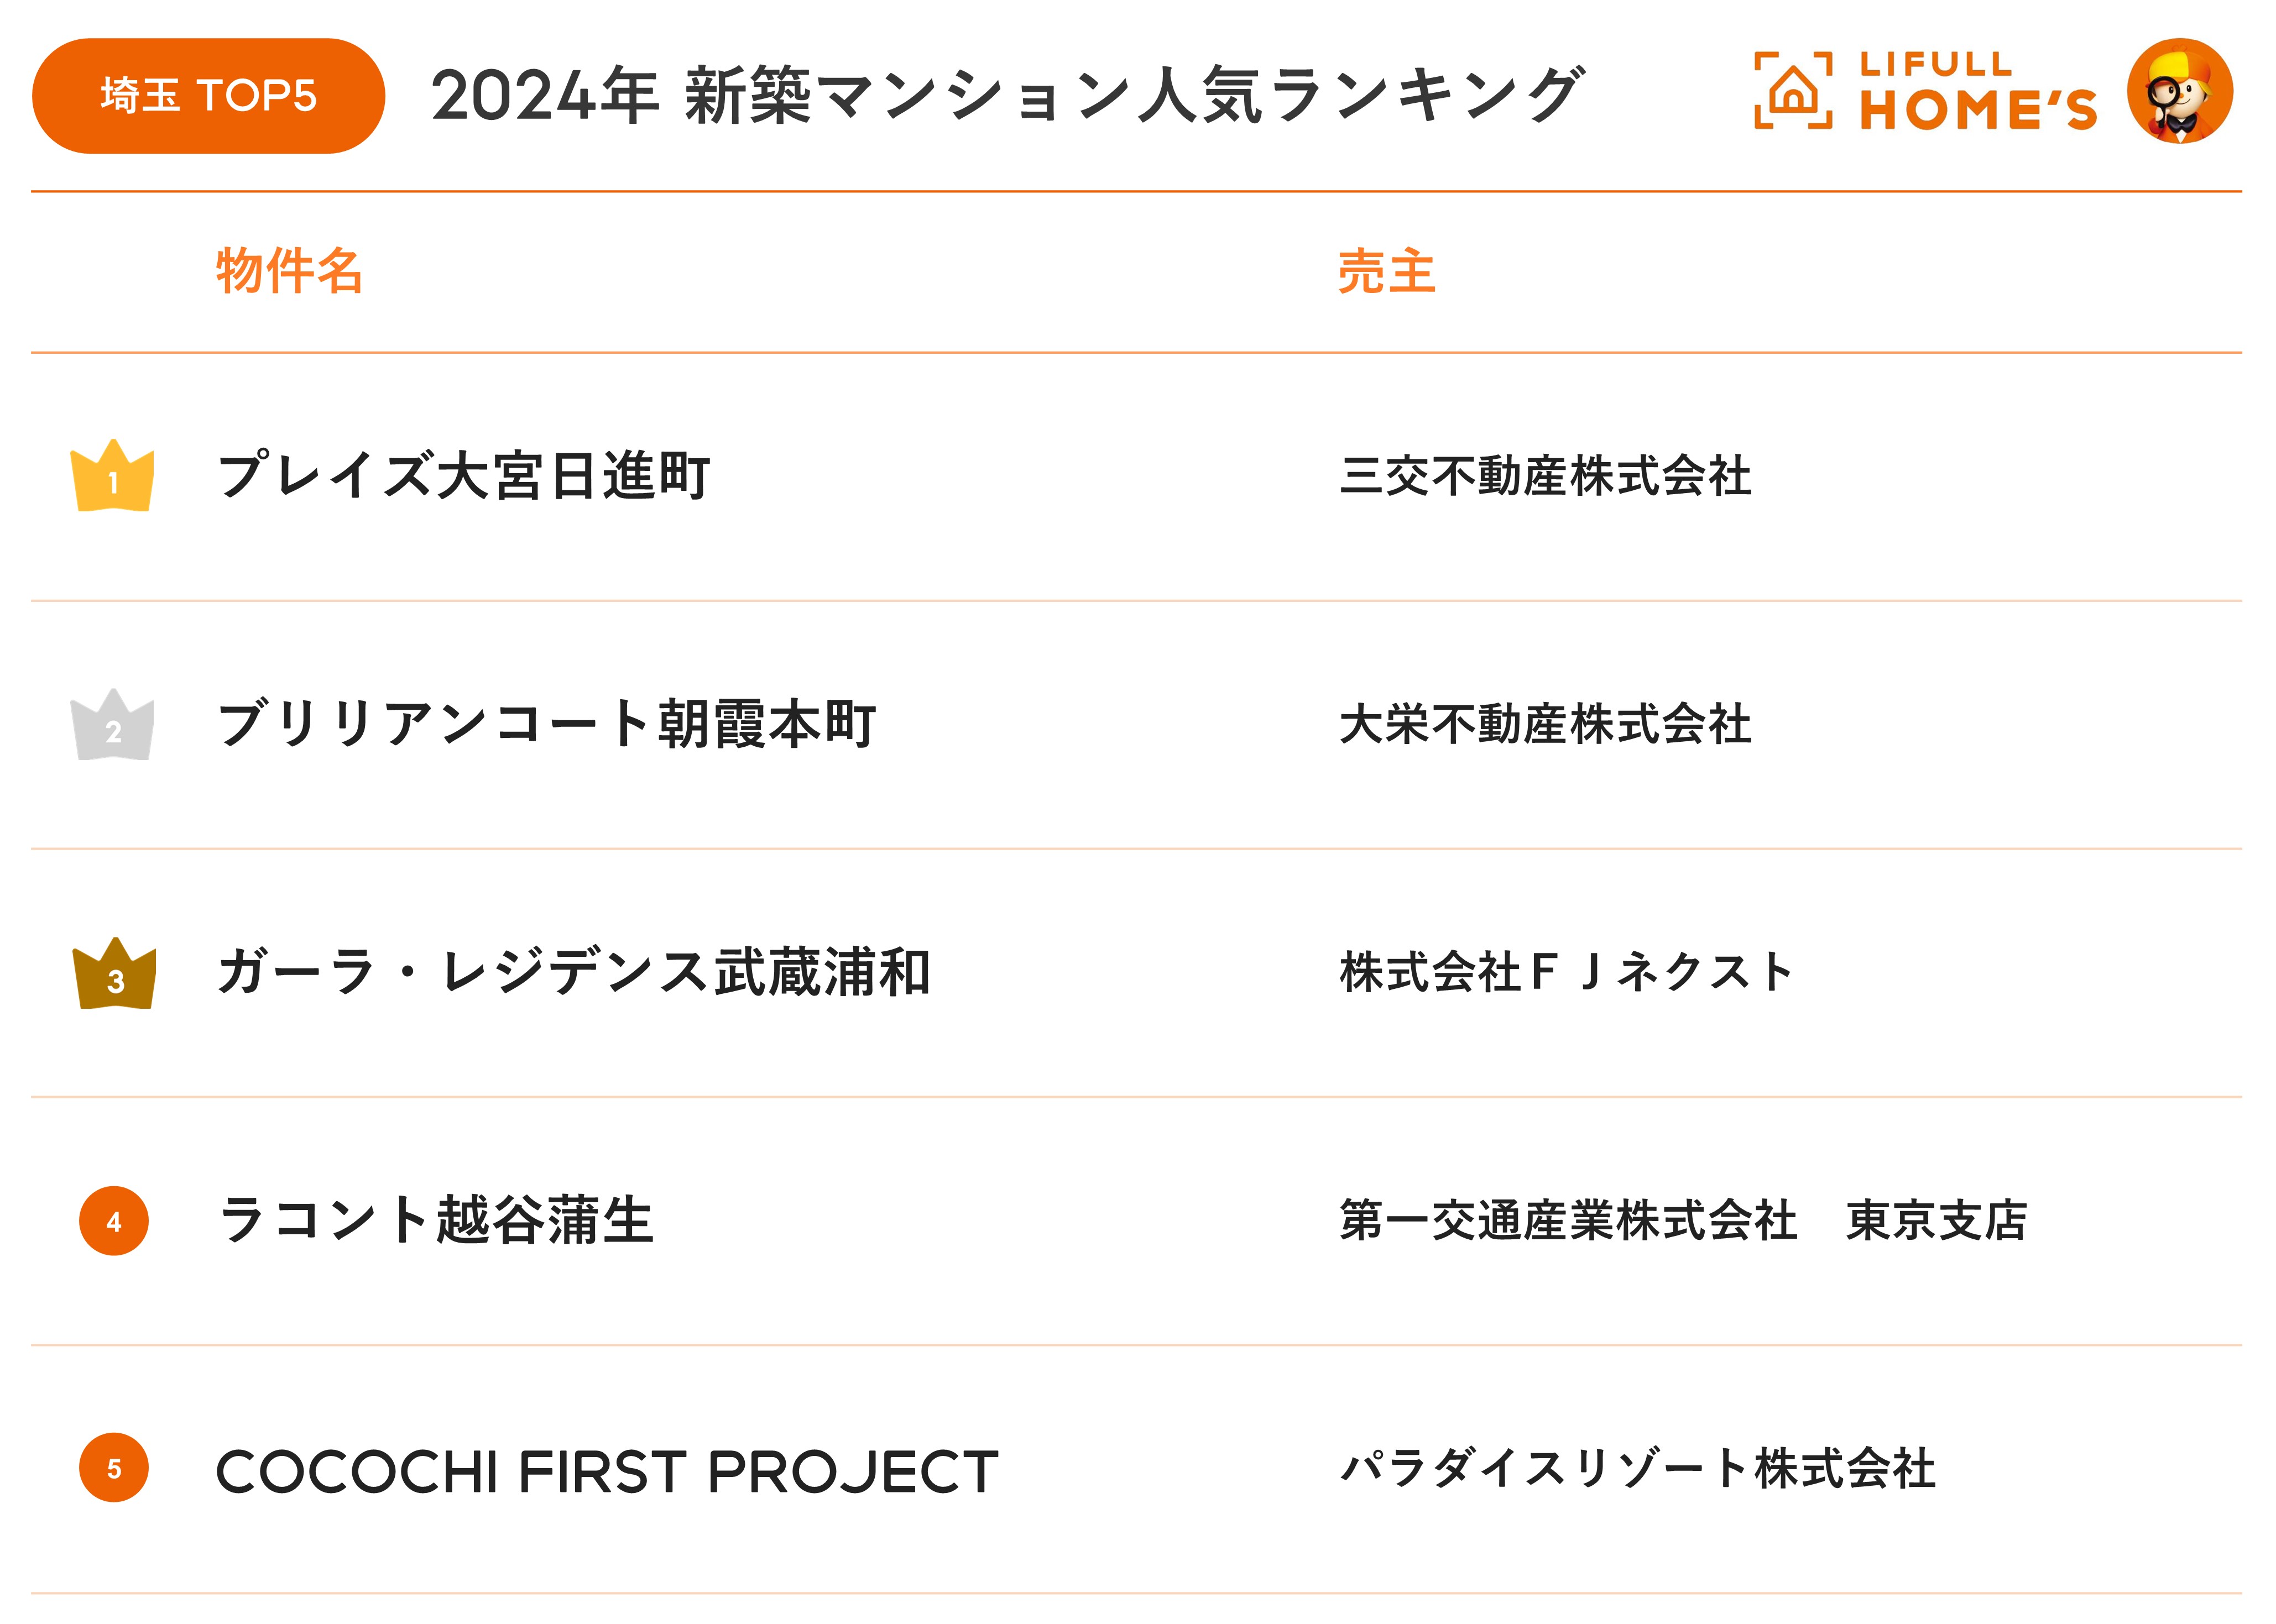The height and width of the screenshot is (1624, 2276).
Task: Click seller 大栄不動産株式会社
Action: [1544, 724]
